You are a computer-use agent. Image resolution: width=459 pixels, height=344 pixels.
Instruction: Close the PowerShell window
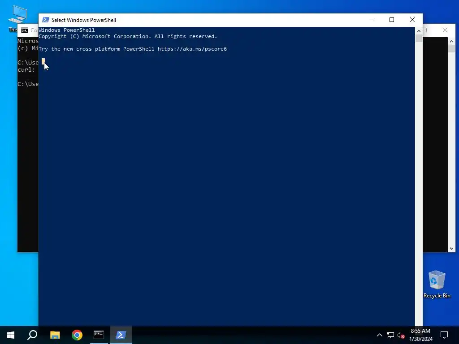[412, 20]
